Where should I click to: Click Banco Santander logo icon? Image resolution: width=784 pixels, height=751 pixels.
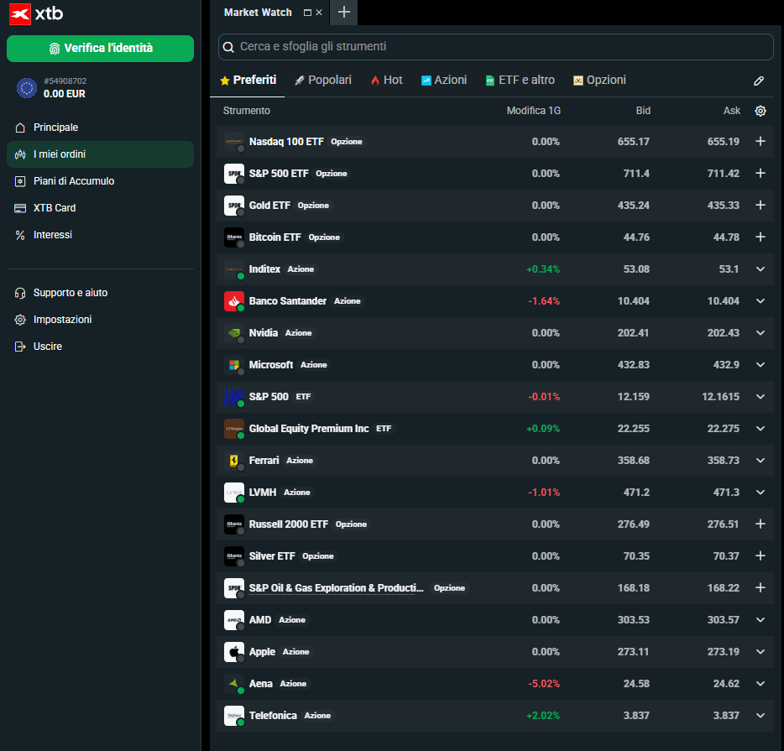(x=234, y=301)
